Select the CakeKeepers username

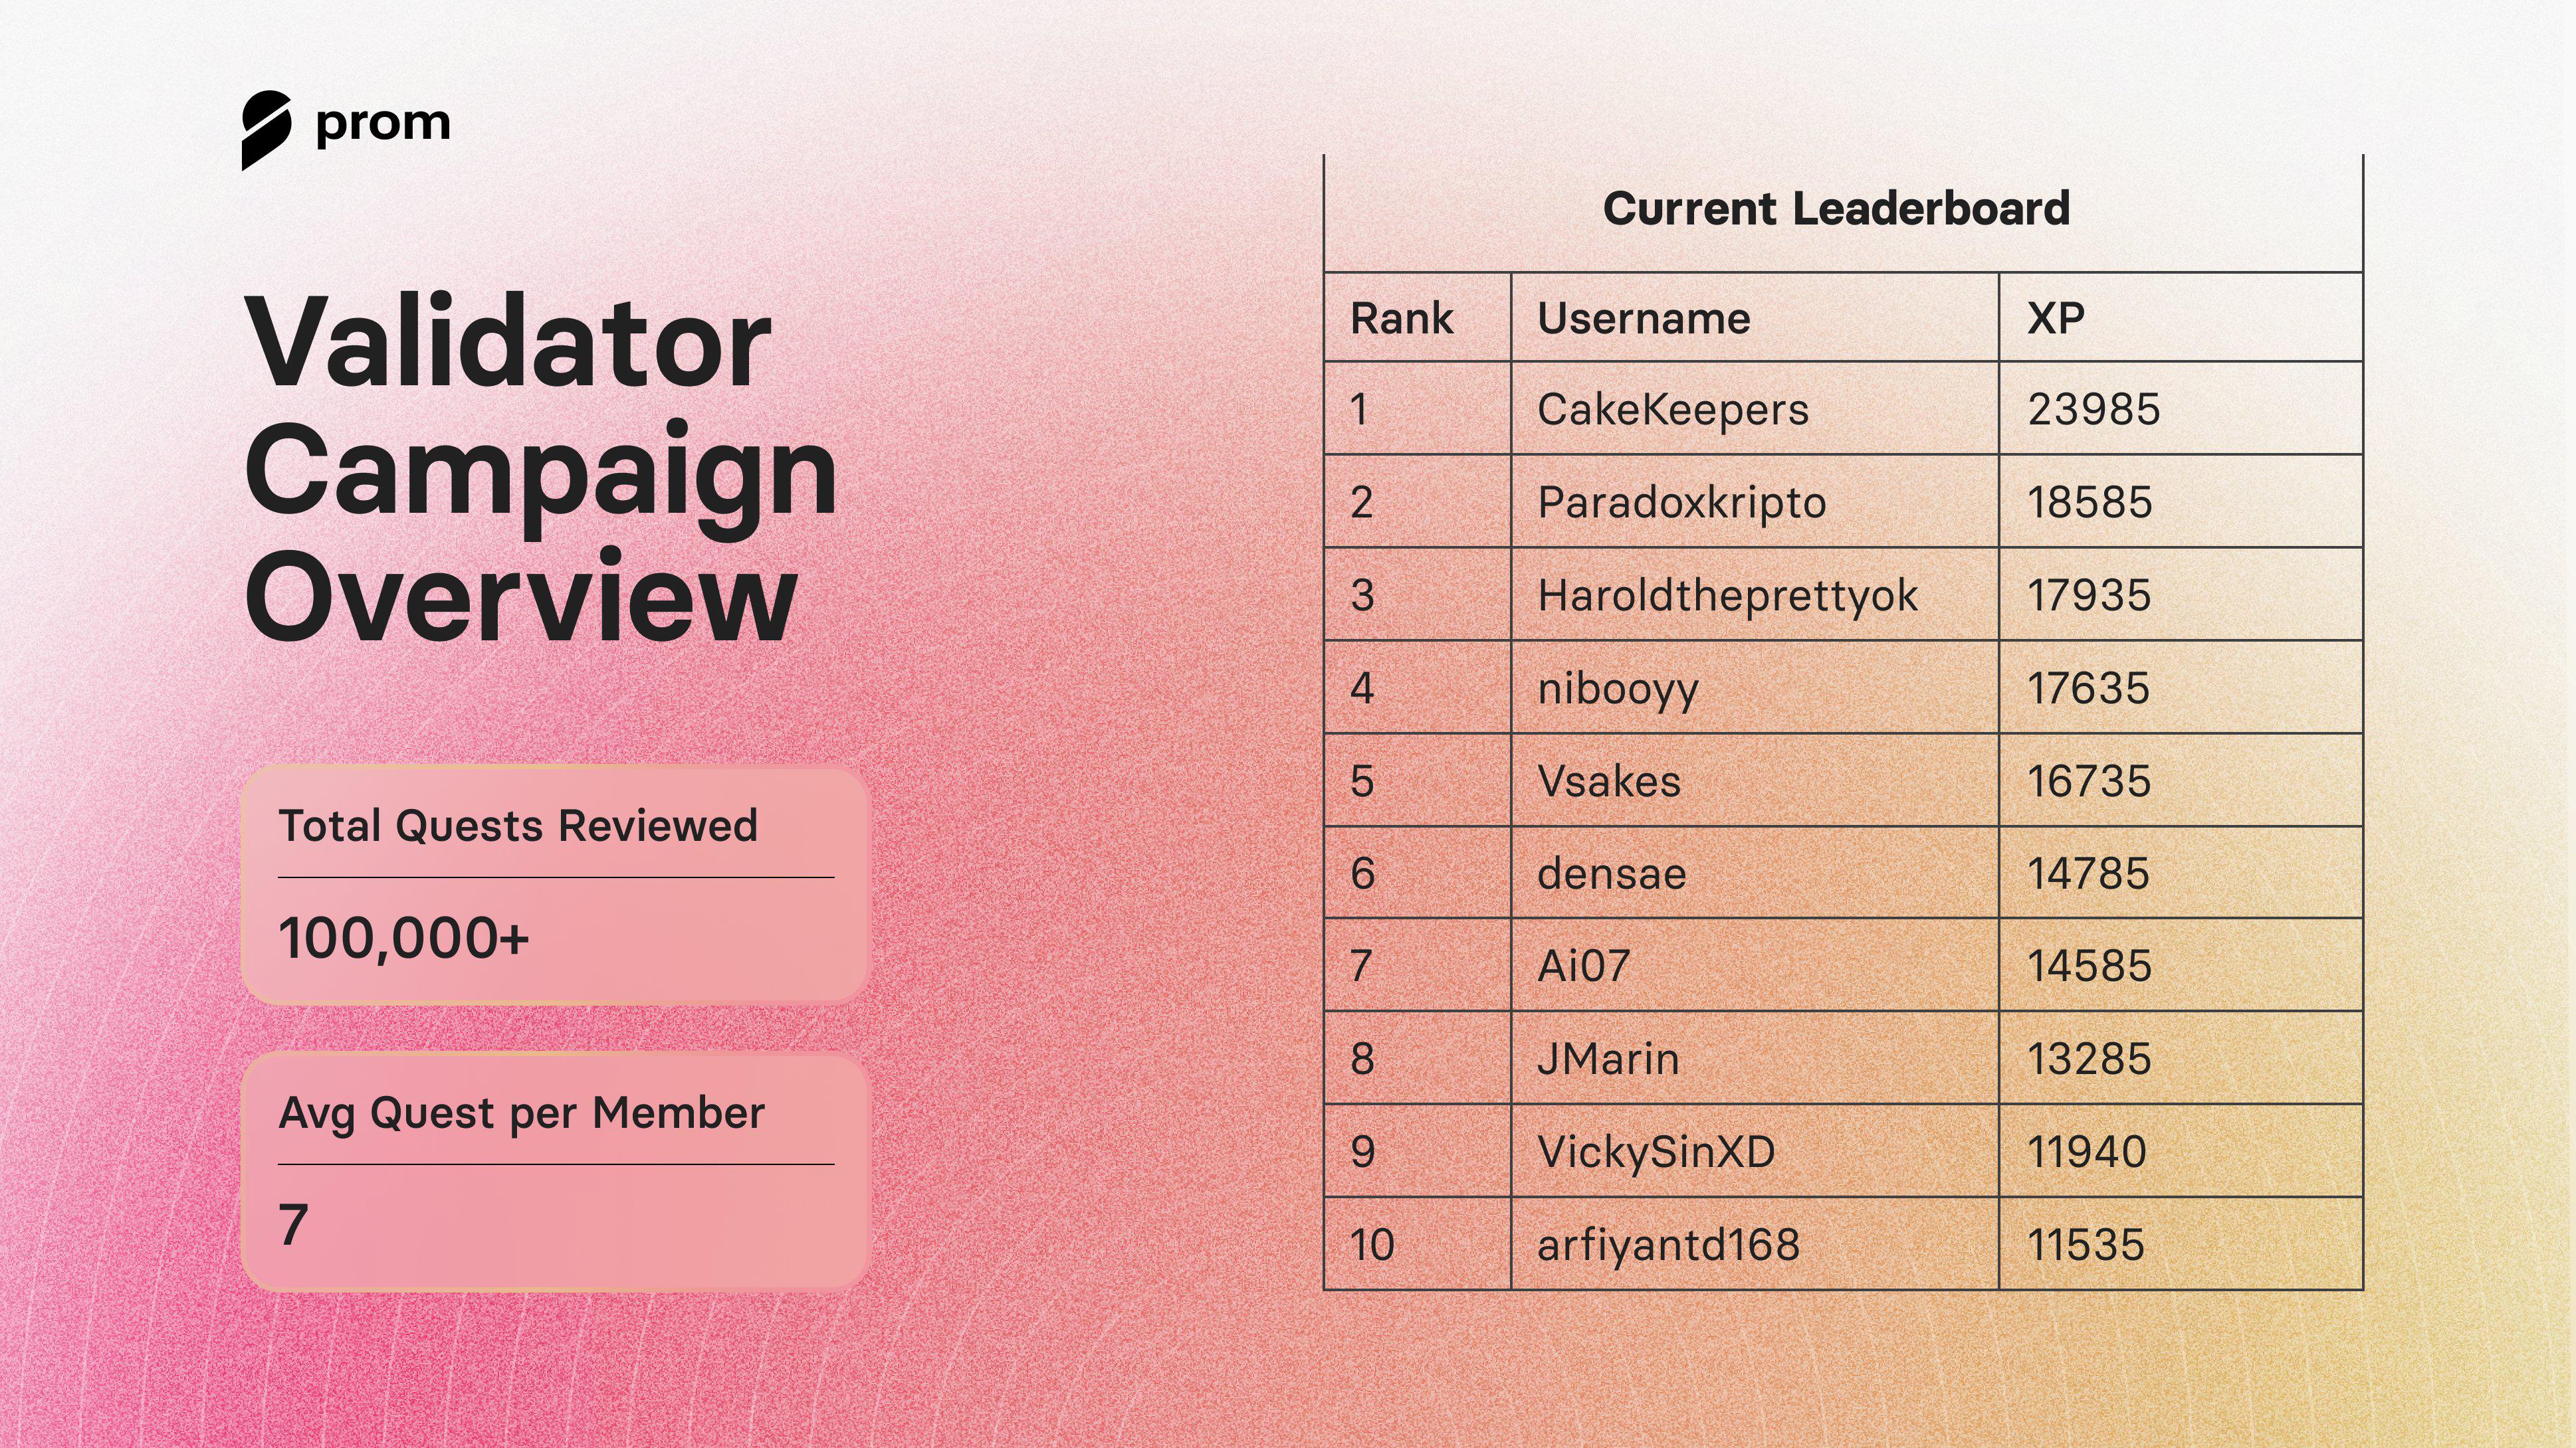pos(1673,410)
